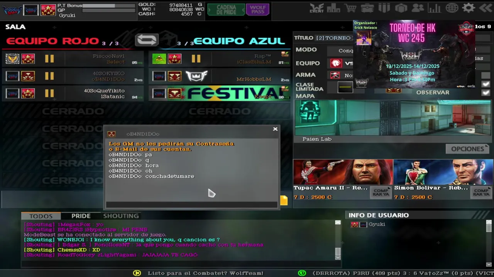
Task: Open the CLASE LIMITADA selector
Action: pos(345,87)
